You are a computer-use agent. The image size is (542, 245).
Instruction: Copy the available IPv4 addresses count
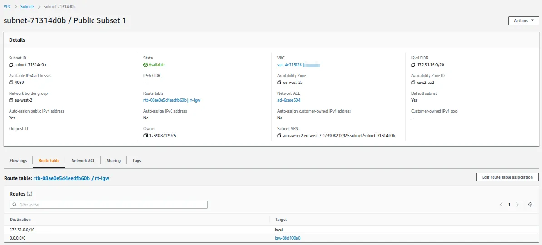pos(11,83)
